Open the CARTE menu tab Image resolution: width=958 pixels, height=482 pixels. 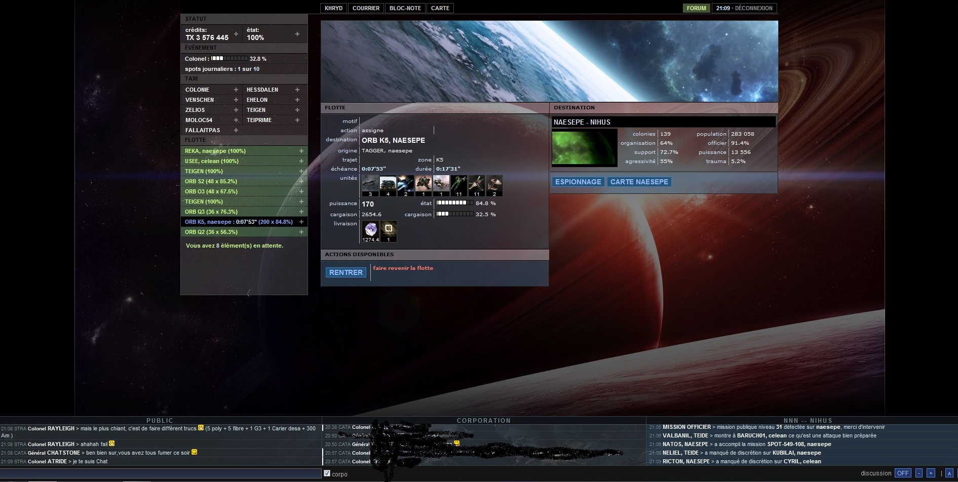click(440, 8)
